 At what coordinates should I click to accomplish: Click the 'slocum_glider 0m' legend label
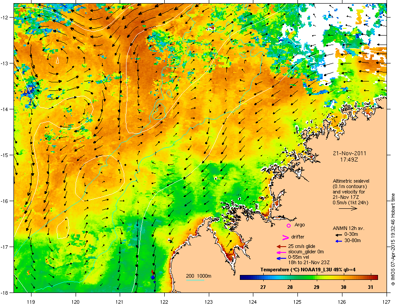pyautogui.click(x=306, y=252)
